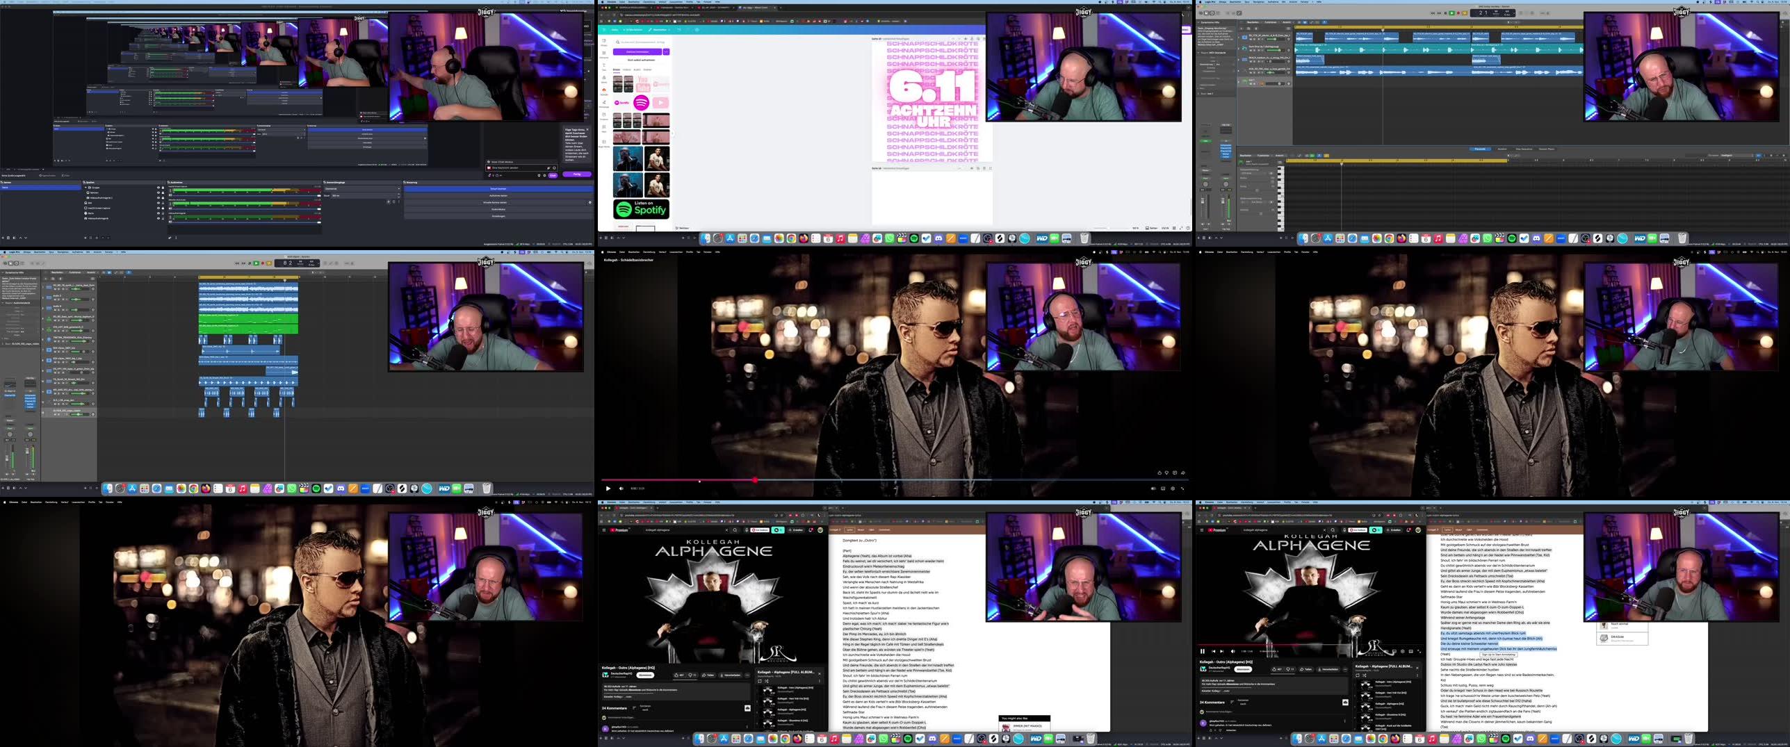Click the play button in Logic Pro's transport bar

click(x=257, y=263)
